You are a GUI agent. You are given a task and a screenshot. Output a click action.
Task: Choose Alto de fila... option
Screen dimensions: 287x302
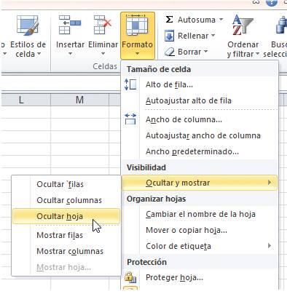200,84
